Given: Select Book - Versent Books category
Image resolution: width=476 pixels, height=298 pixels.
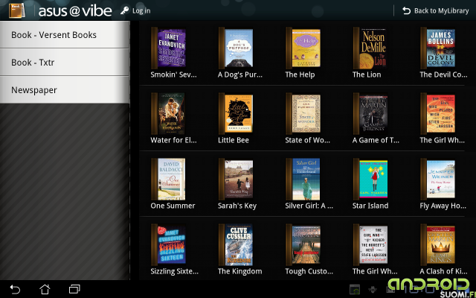Looking at the screenshot, I should point(65,35).
